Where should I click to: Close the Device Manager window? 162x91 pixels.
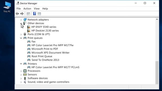154,3
